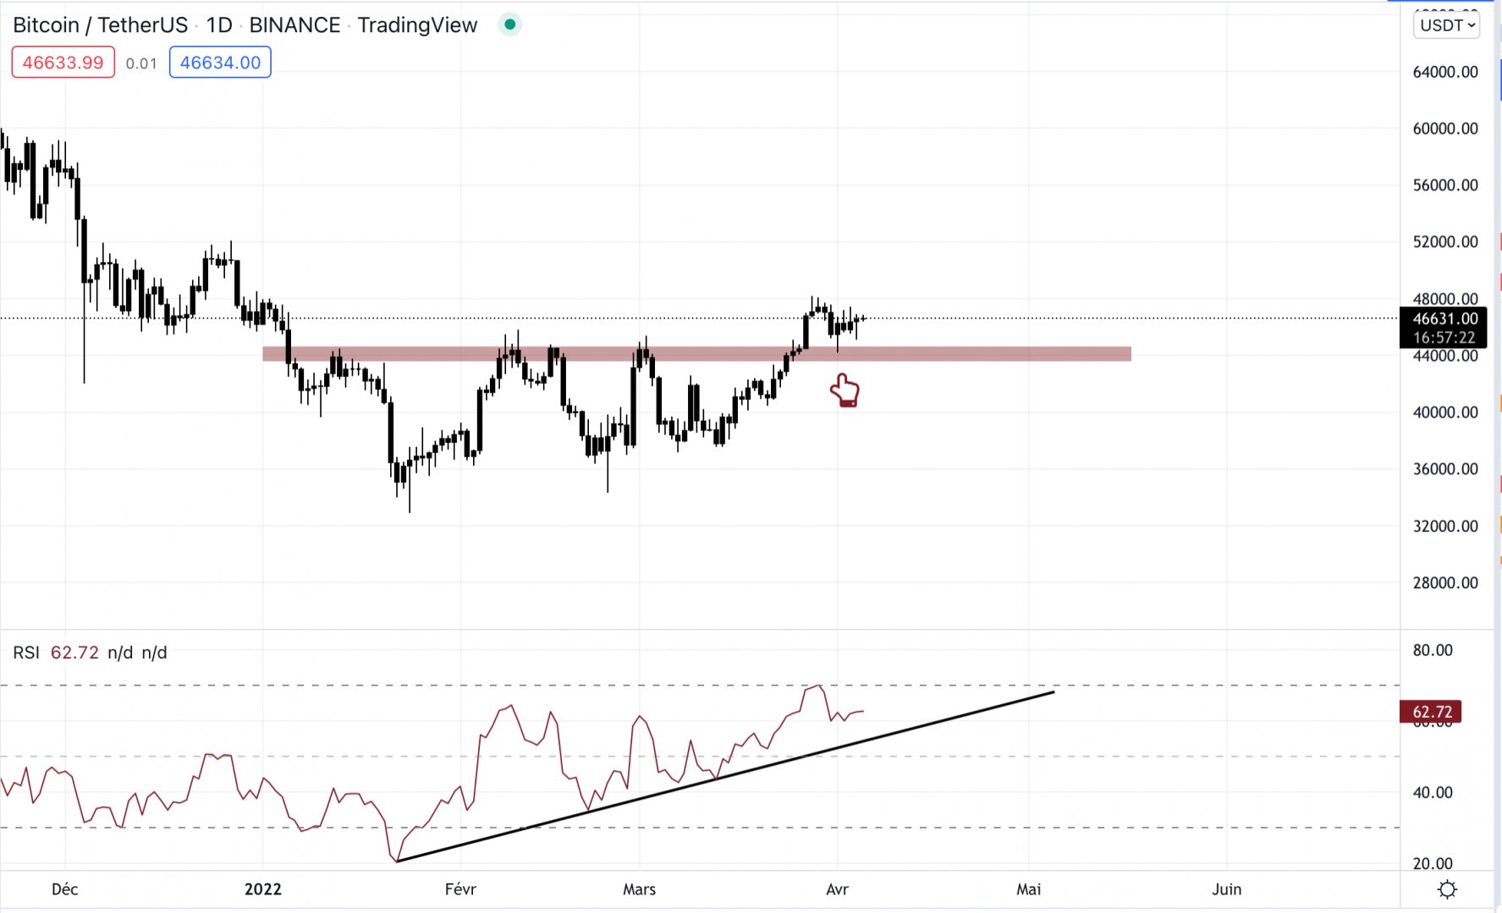Open the USDT currency dropdown
The width and height of the screenshot is (1502, 913).
pyautogui.click(x=1447, y=25)
